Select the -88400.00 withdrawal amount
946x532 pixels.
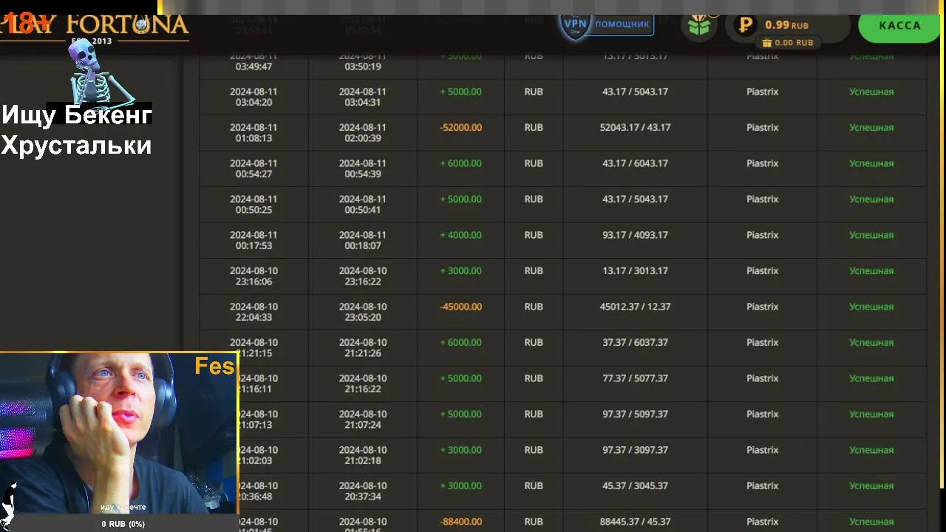[x=460, y=522]
